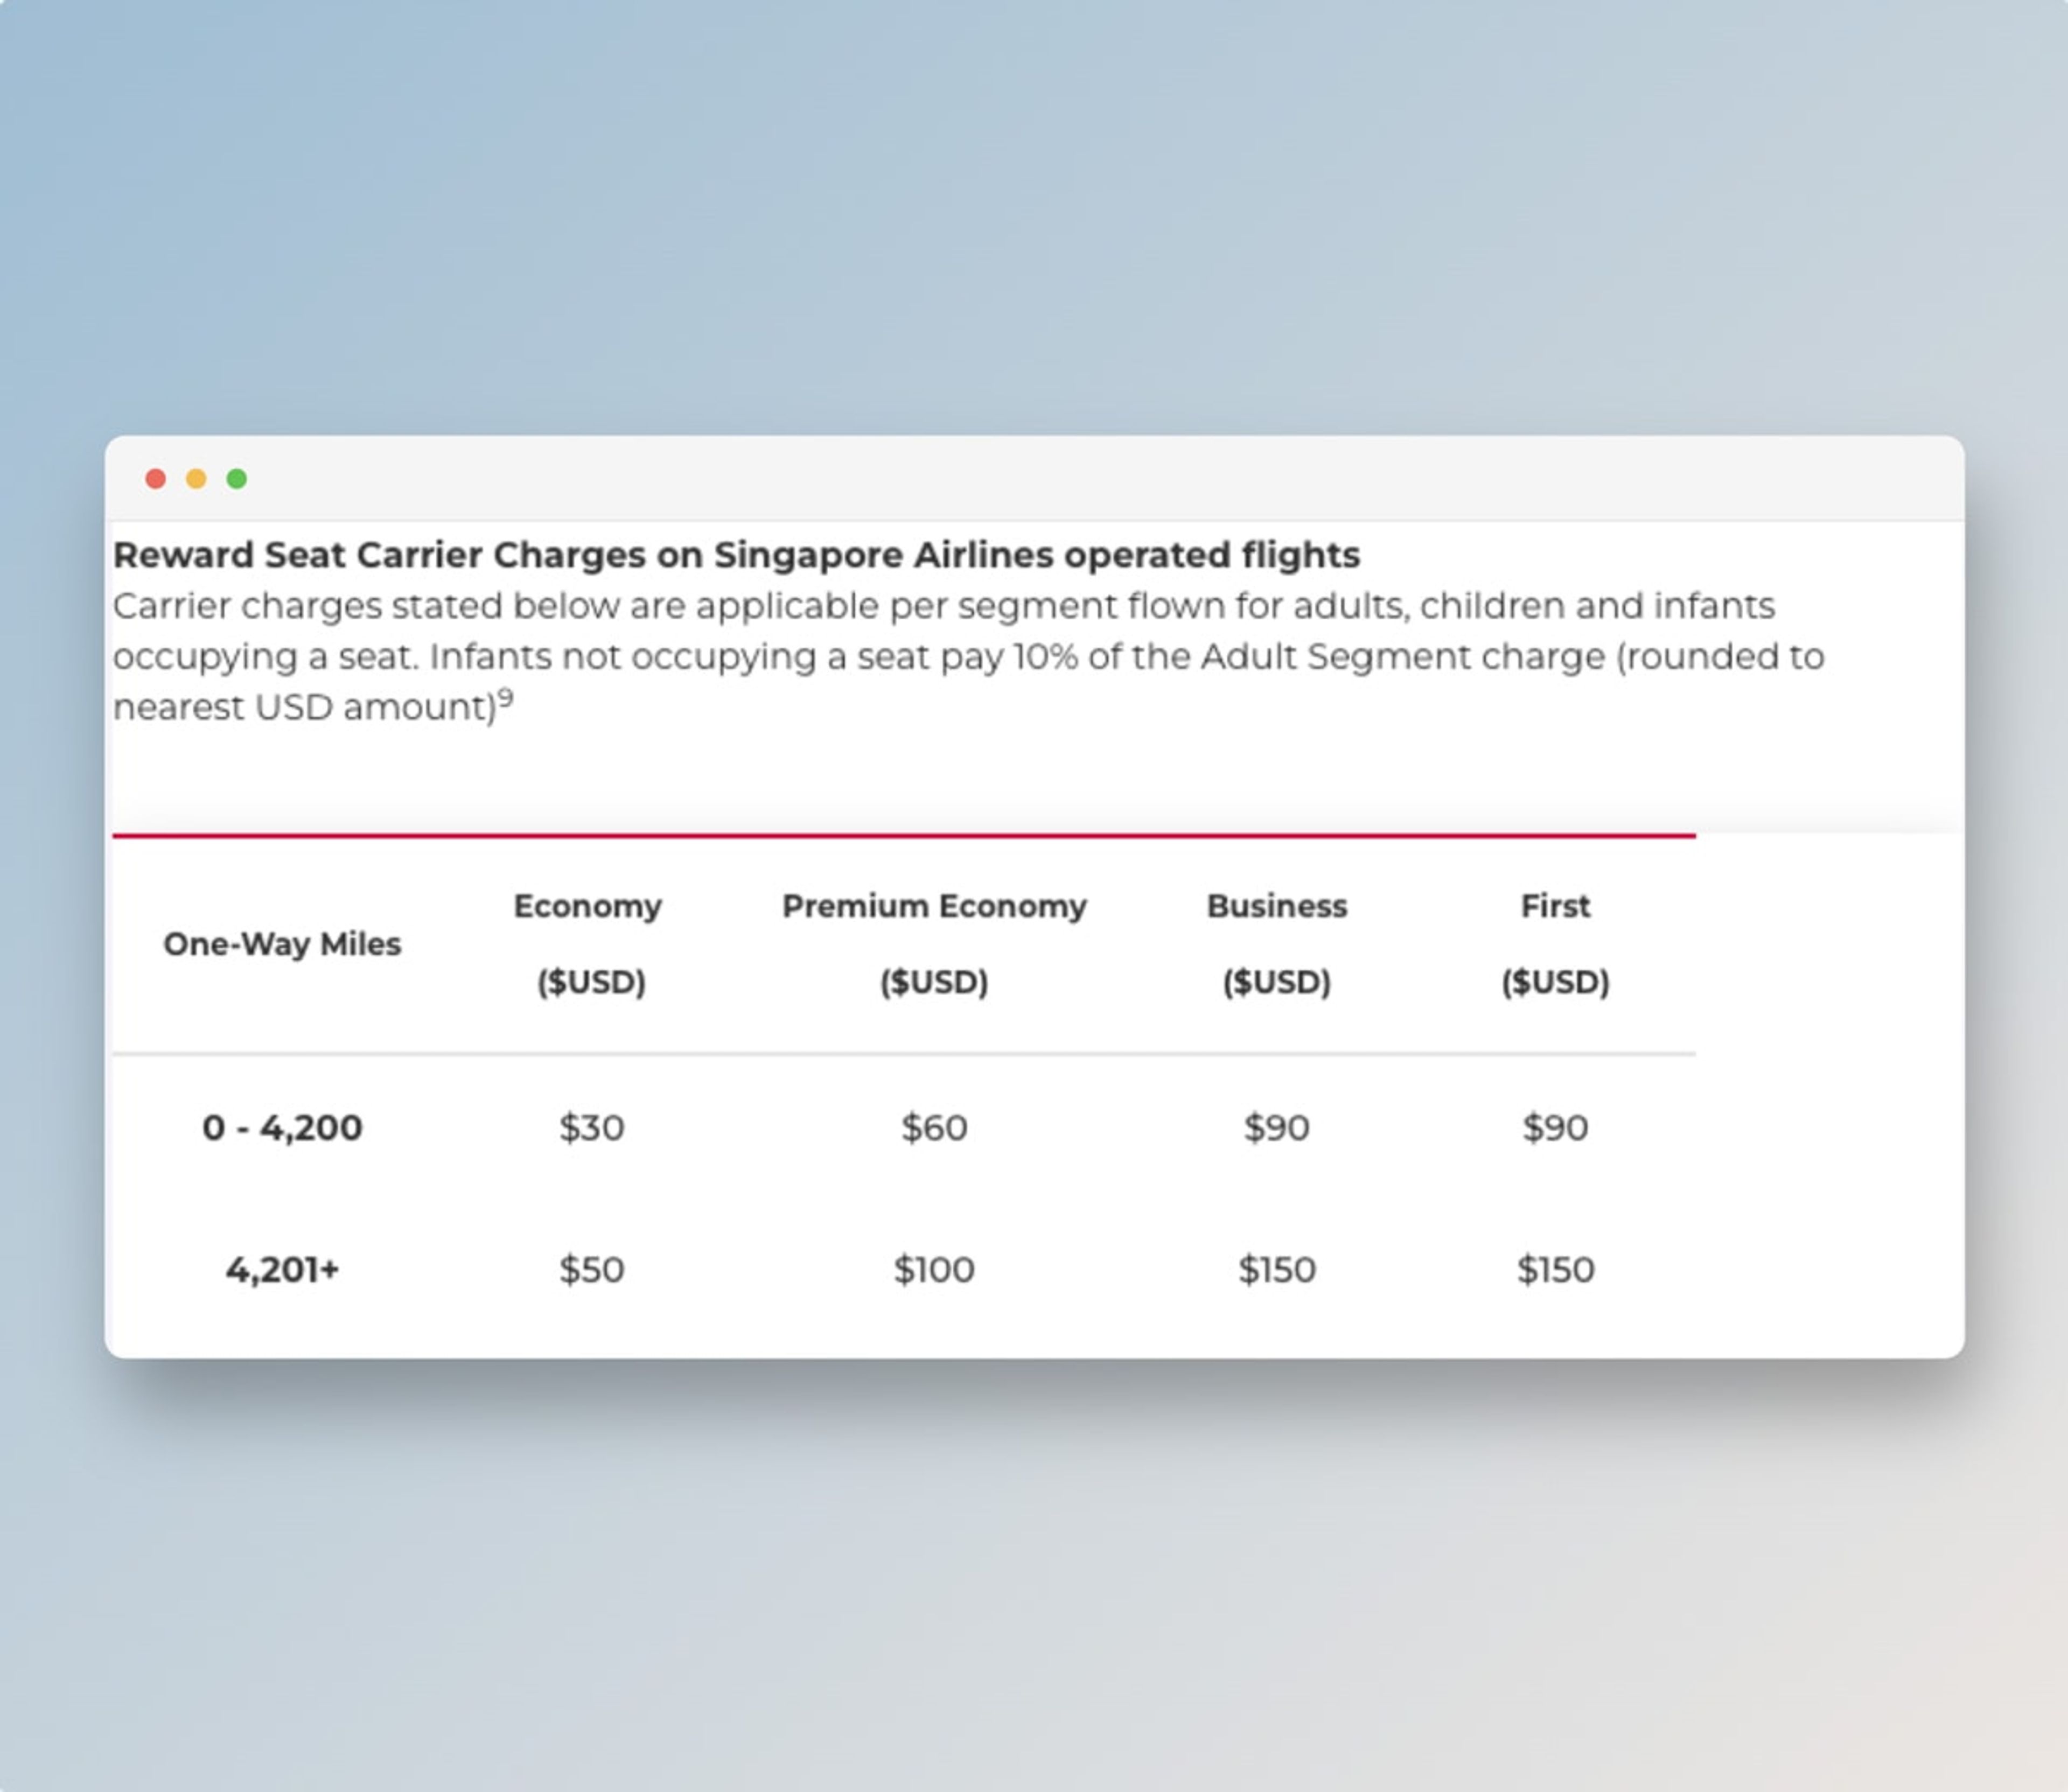
Task: Click the Reward Seat Carrier Charges heading
Action: (x=736, y=555)
